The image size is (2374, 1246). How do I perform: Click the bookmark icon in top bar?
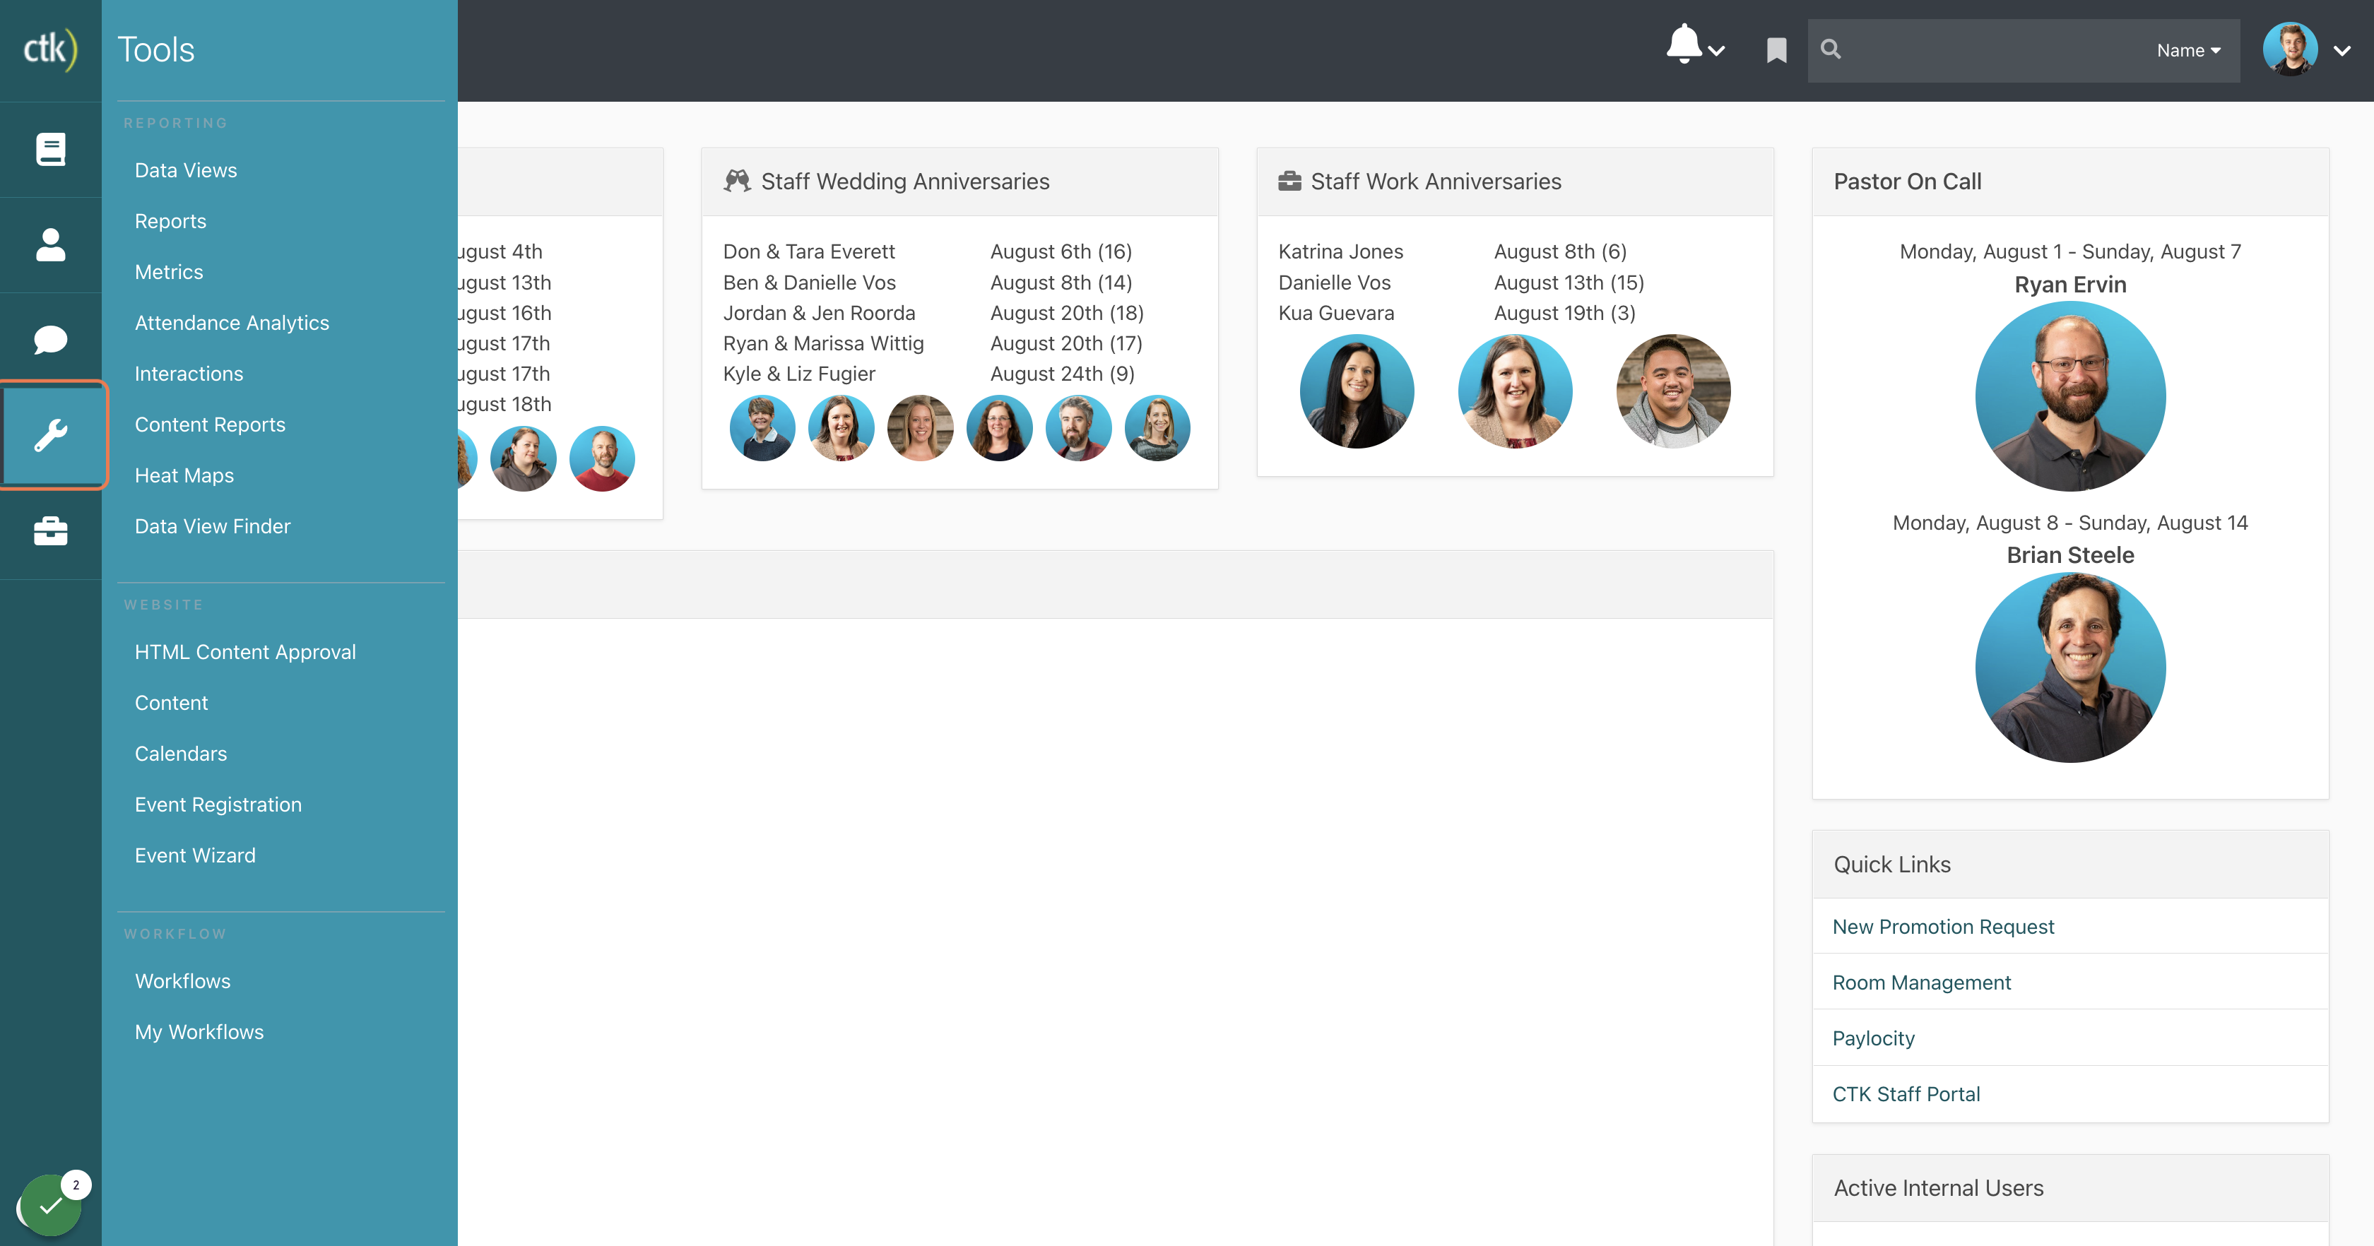coord(1776,49)
